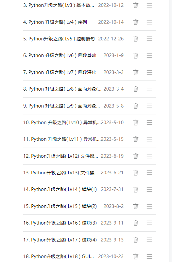
Task: Delete the Lv17 模块(4) article
Action: pos(136,240)
